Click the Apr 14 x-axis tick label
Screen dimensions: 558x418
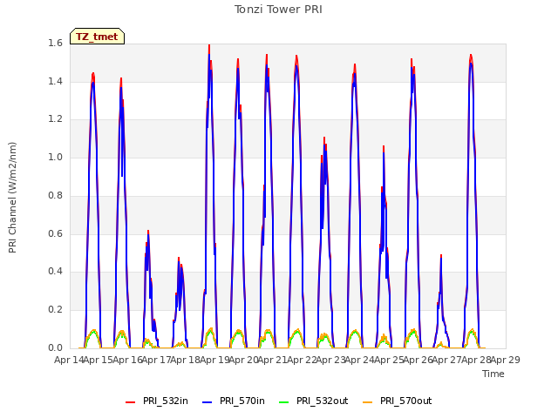pos(69,360)
